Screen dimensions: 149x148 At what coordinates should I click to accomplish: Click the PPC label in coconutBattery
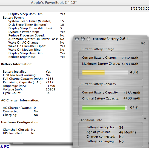[x=143, y=44]
